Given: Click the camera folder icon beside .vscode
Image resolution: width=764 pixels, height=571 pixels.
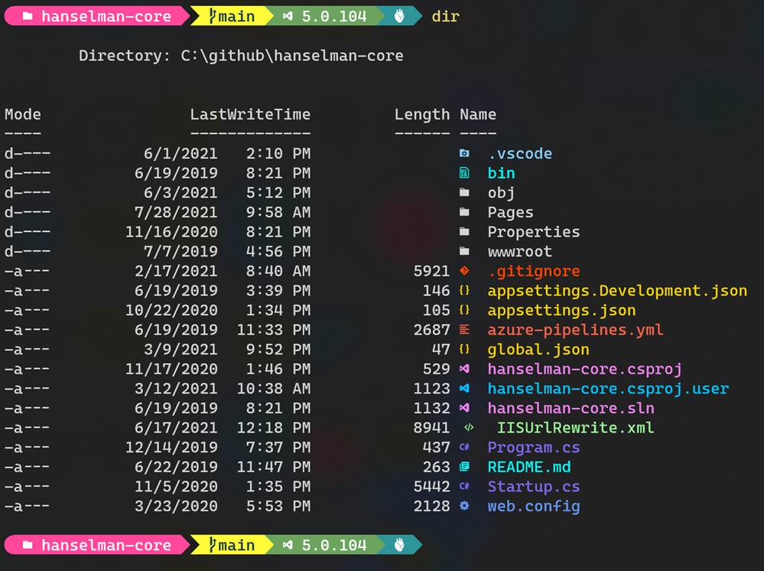Looking at the screenshot, I should pyautogui.click(x=464, y=154).
